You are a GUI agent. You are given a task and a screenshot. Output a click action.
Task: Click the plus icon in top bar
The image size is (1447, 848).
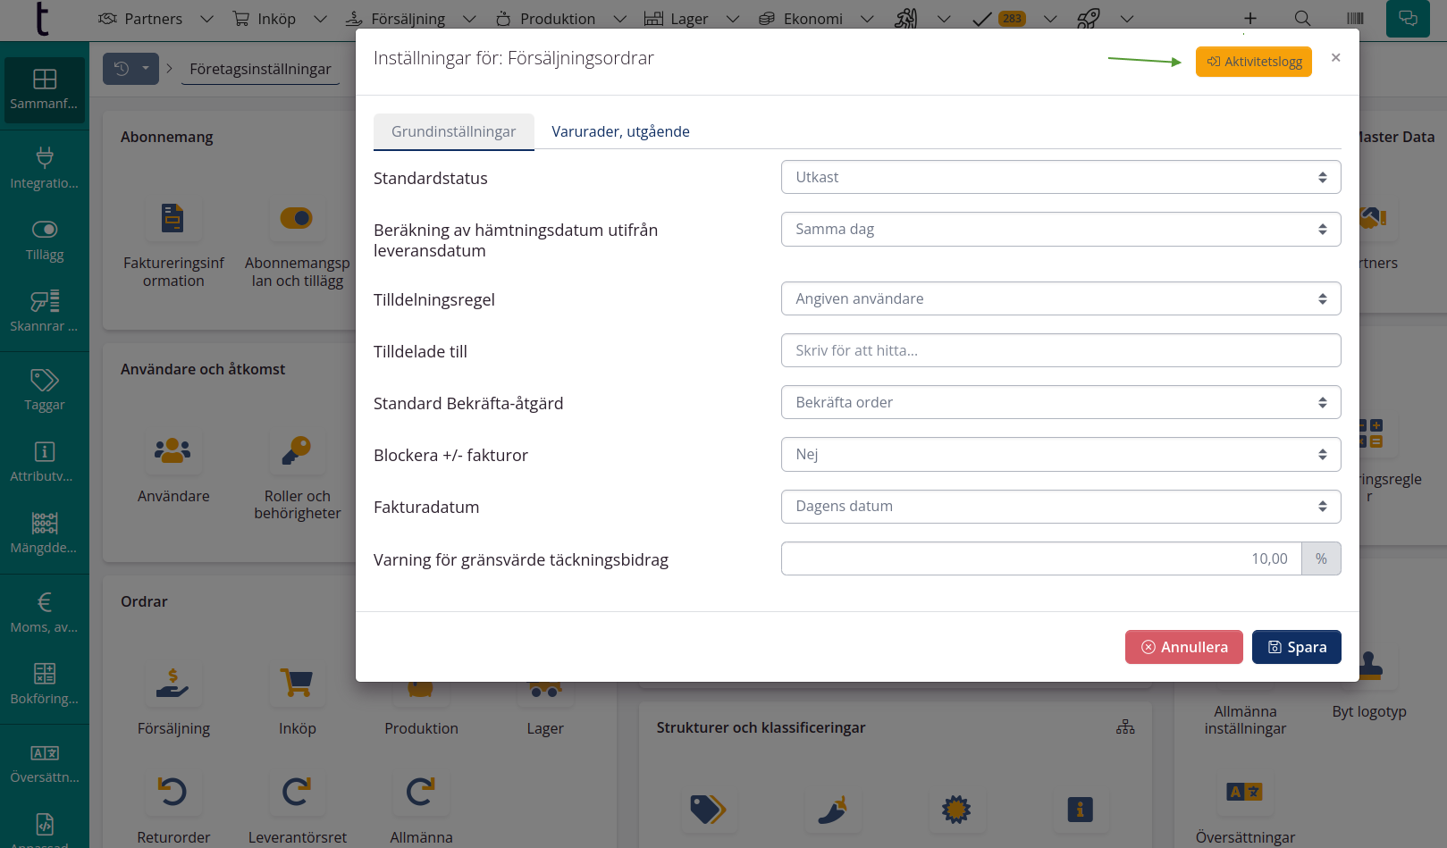coord(1249,19)
